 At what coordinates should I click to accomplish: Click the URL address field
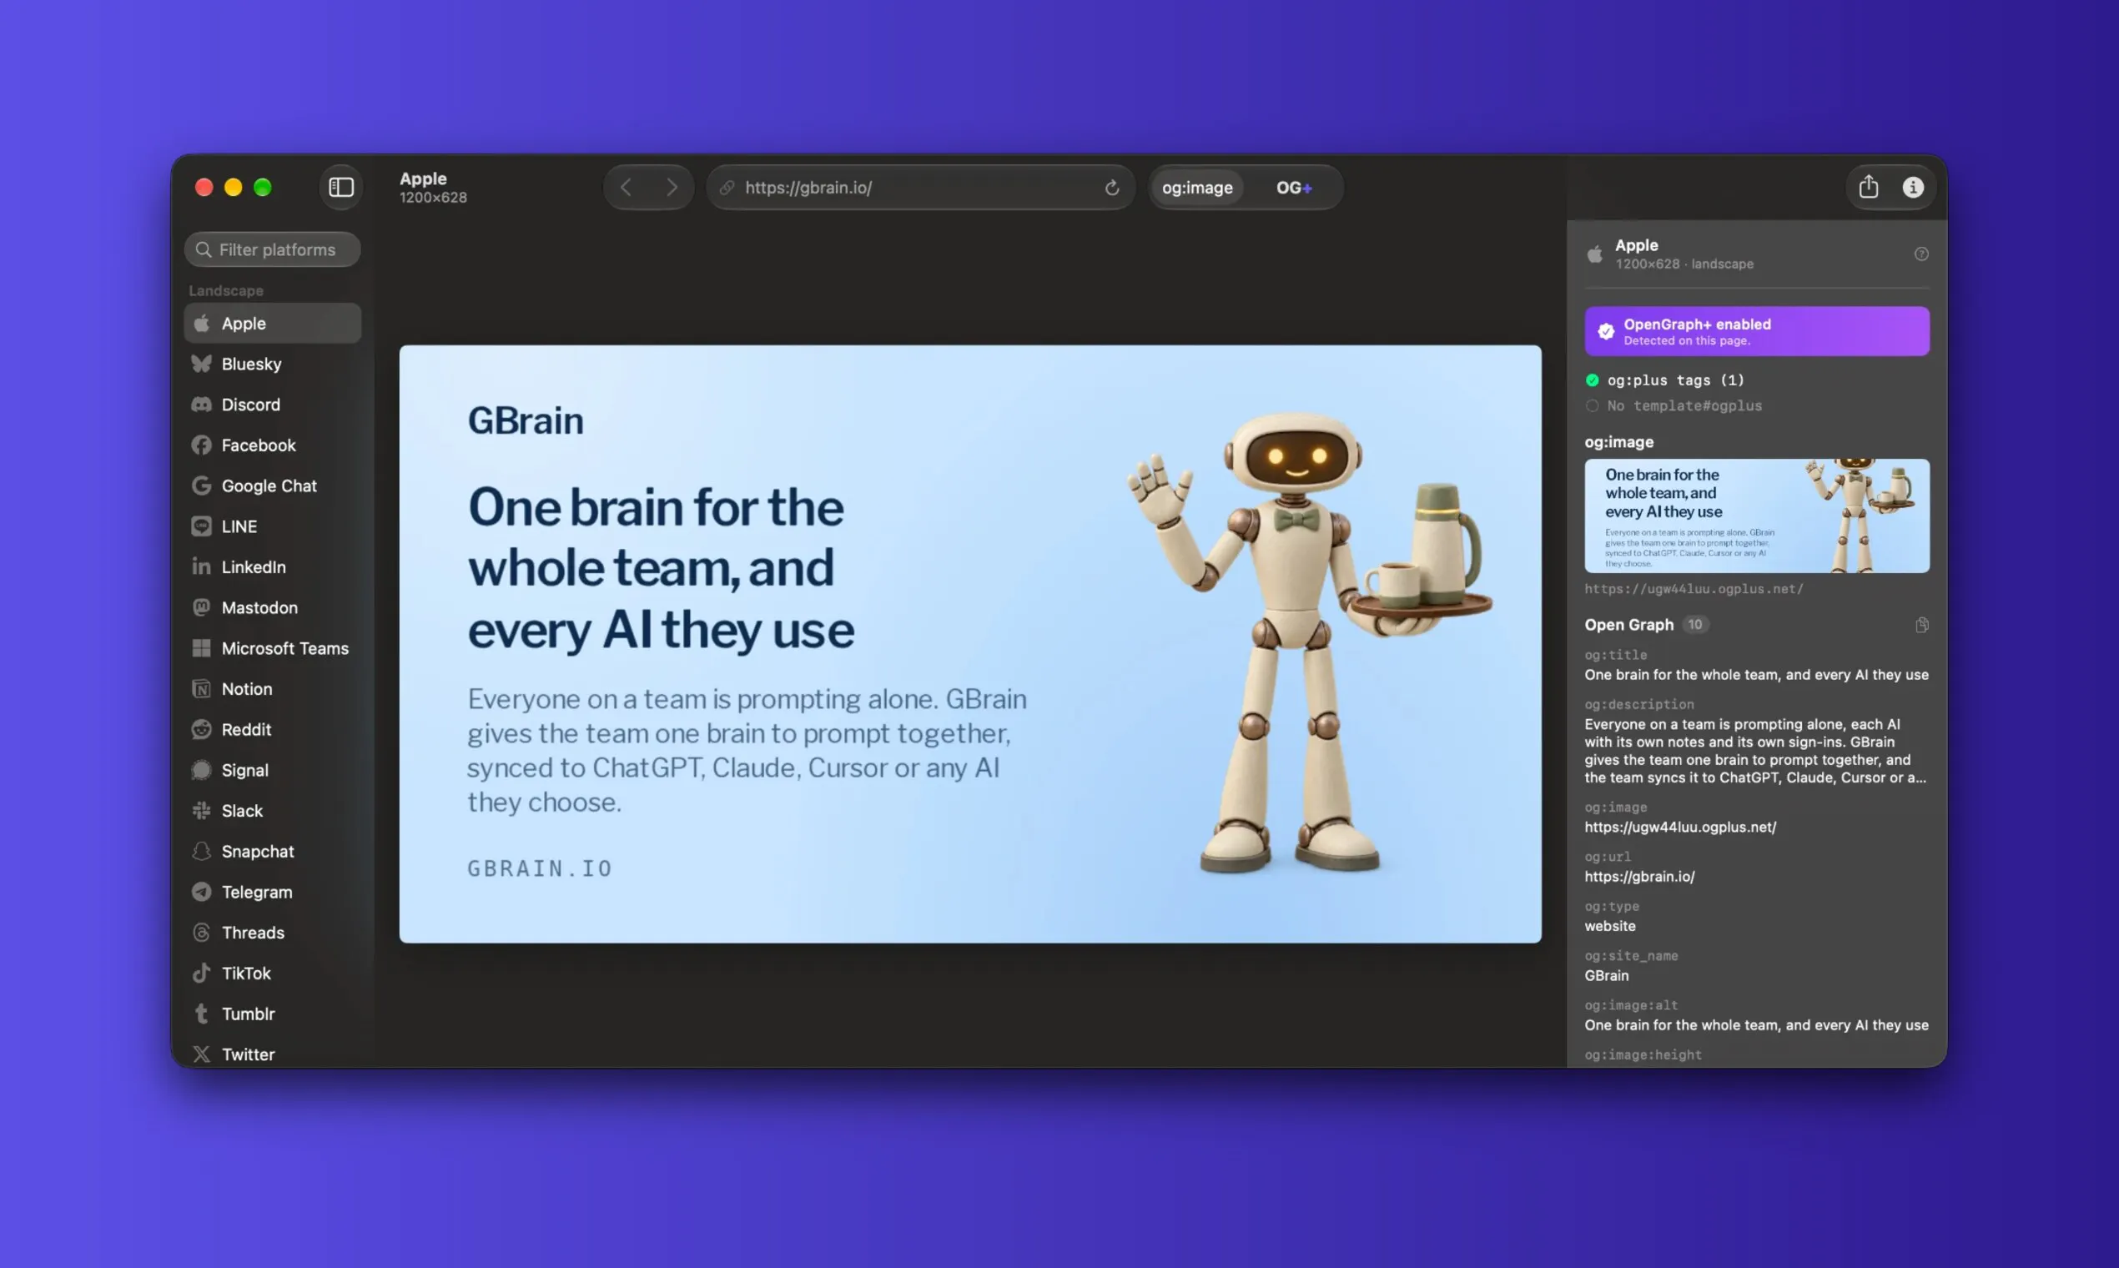[x=920, y=187]
